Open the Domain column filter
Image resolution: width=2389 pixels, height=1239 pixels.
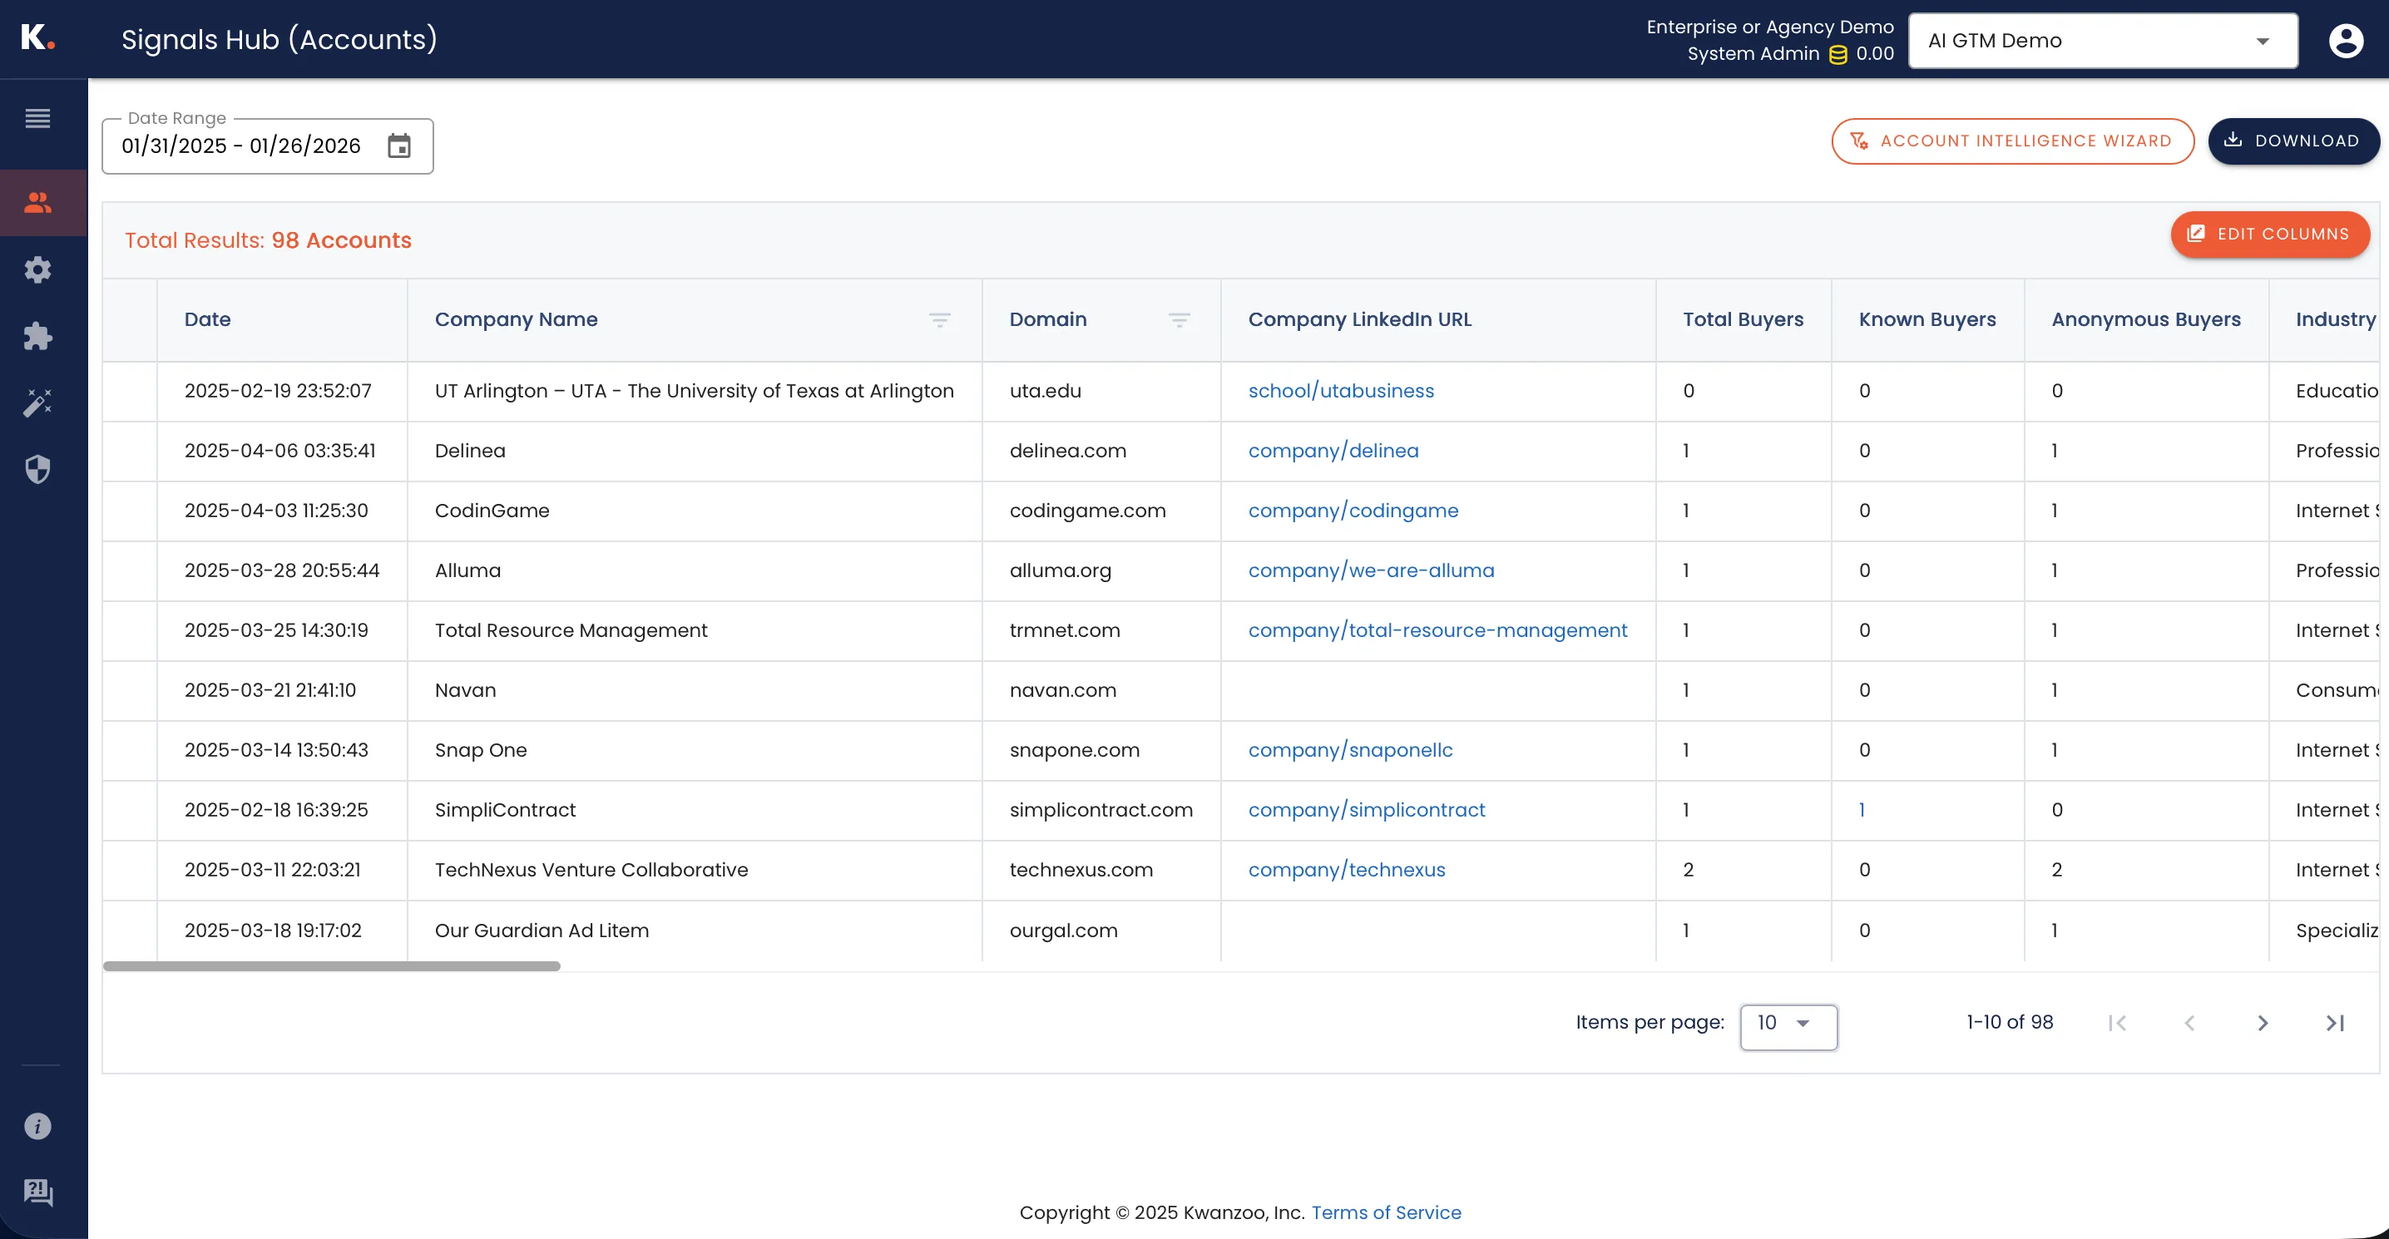[1178, 320]
